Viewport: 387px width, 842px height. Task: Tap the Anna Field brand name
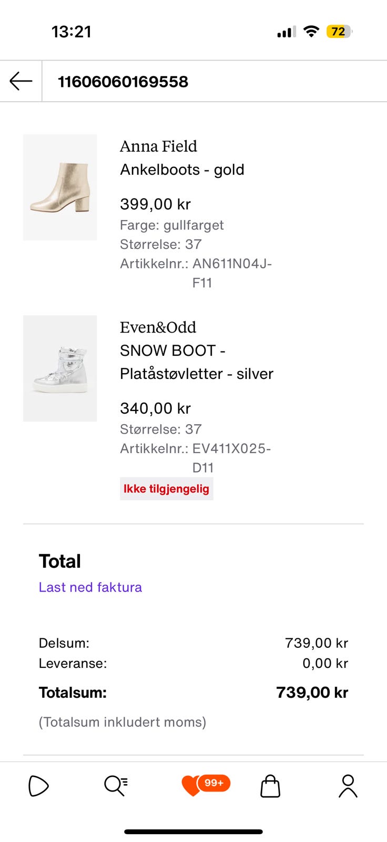(x=158, y=146)
